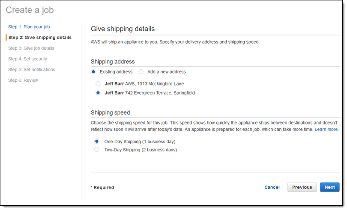Image resolution: width=347 pixels, height=210 pixels.
Task: Select Step 2: Give shipping details
Action: click(40, 38)
